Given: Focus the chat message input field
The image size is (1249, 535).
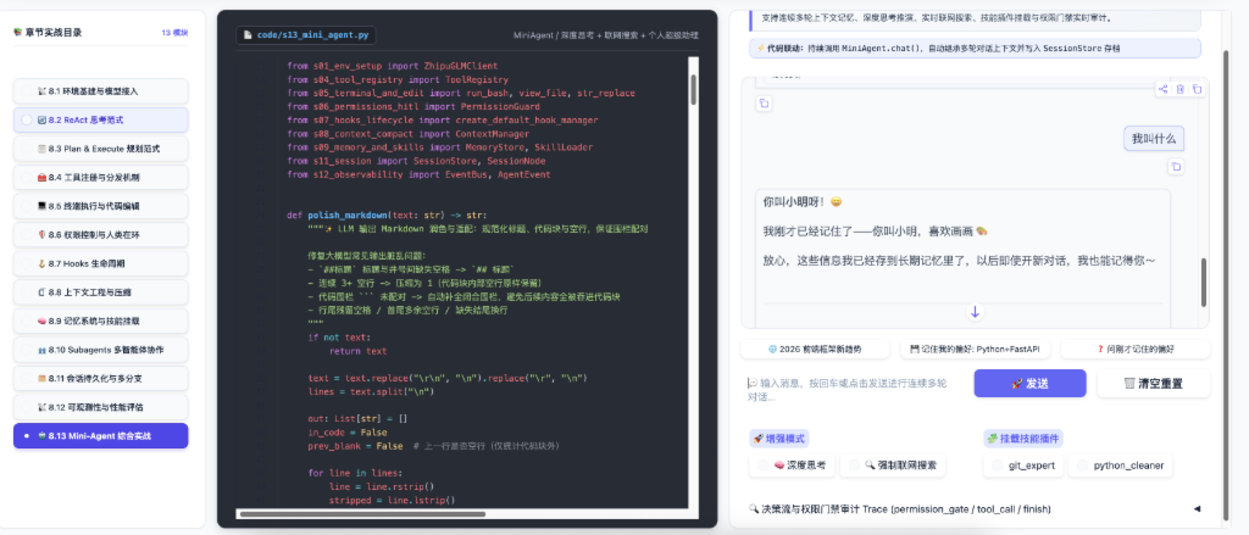Looking at the screenshot, I should click(x=854, y=390).
